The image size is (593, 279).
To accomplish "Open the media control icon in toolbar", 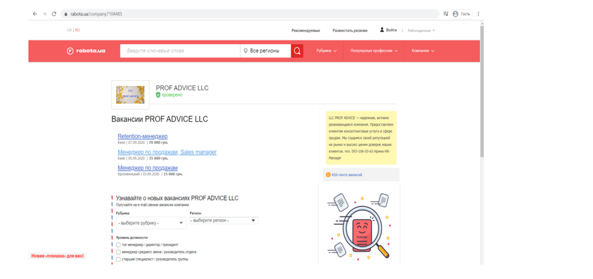I will 446,14.
